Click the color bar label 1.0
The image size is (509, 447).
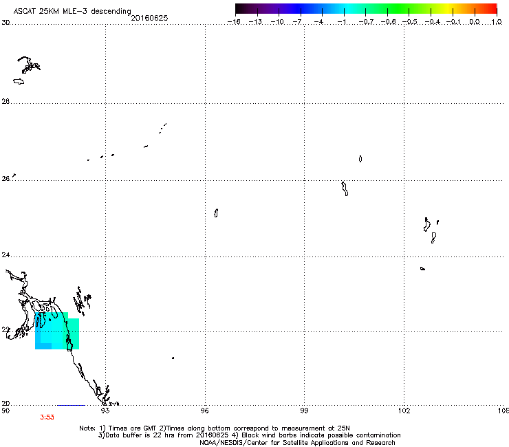(x=497, y=22)
